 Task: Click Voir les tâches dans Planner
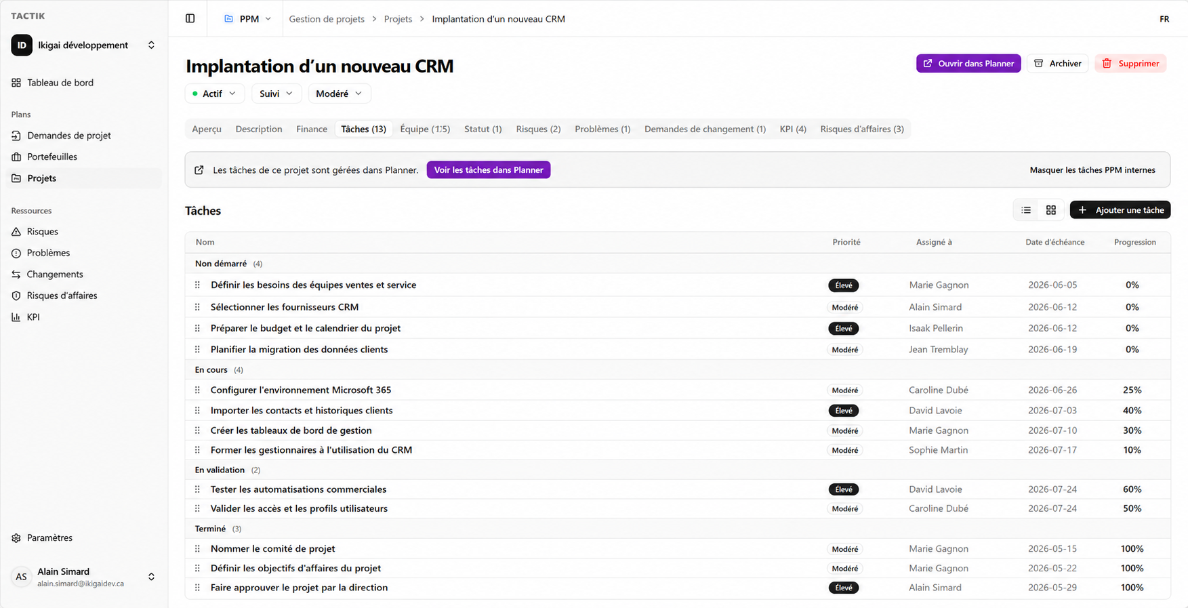point(489,170)
